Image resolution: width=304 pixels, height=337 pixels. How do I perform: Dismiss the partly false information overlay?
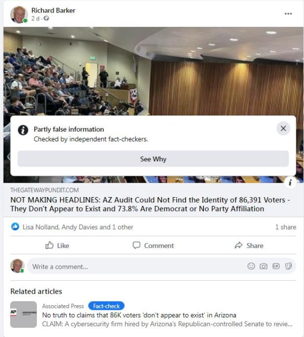coord(283,128)
